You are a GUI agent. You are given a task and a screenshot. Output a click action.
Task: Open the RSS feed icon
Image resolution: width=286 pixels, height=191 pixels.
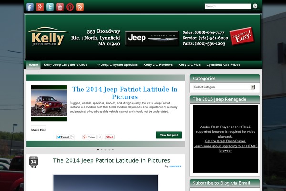pyautogui.click(x=80, y=7)
